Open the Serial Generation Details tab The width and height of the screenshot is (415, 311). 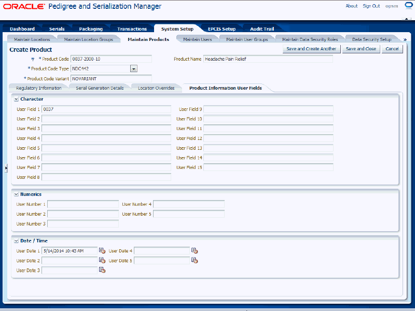coord(100,88)
